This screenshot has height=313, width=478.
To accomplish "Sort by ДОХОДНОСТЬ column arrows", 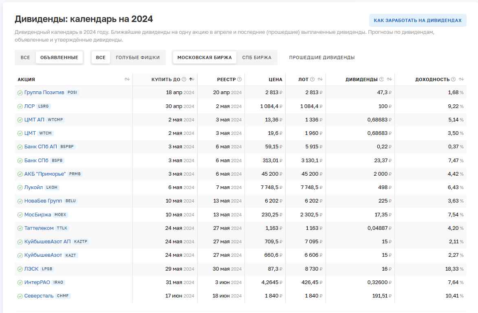I will point(461,79).
